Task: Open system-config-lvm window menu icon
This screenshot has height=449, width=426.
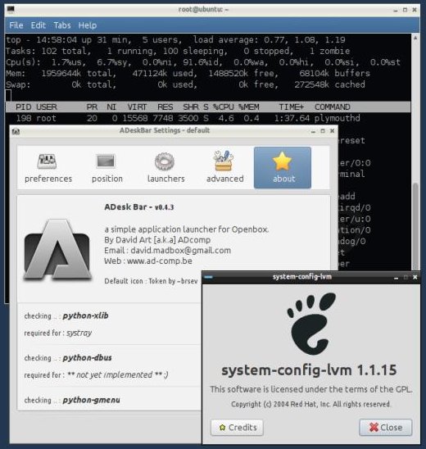Action: [209, 277]
